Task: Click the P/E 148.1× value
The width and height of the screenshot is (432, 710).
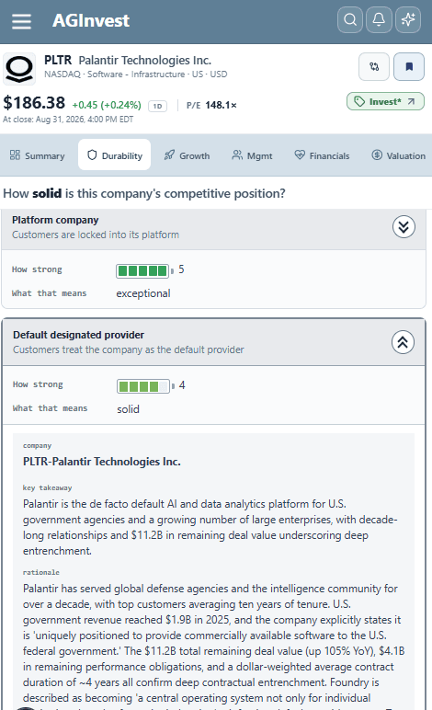Action: 211,106
